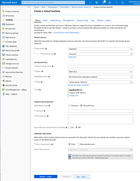This screenshot has width=140, height=181.
Task: Click the All resources grid icon
Action: tap(4, 29)
